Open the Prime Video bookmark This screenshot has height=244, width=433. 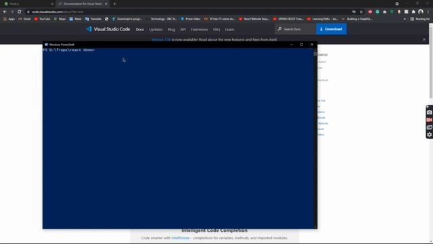click(x=191, y=19)
